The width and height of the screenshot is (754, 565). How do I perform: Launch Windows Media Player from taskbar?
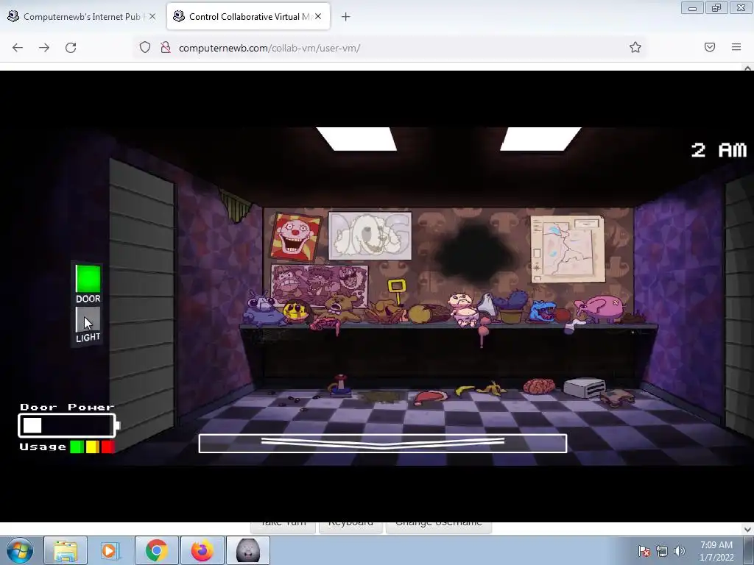click(110, 550)
